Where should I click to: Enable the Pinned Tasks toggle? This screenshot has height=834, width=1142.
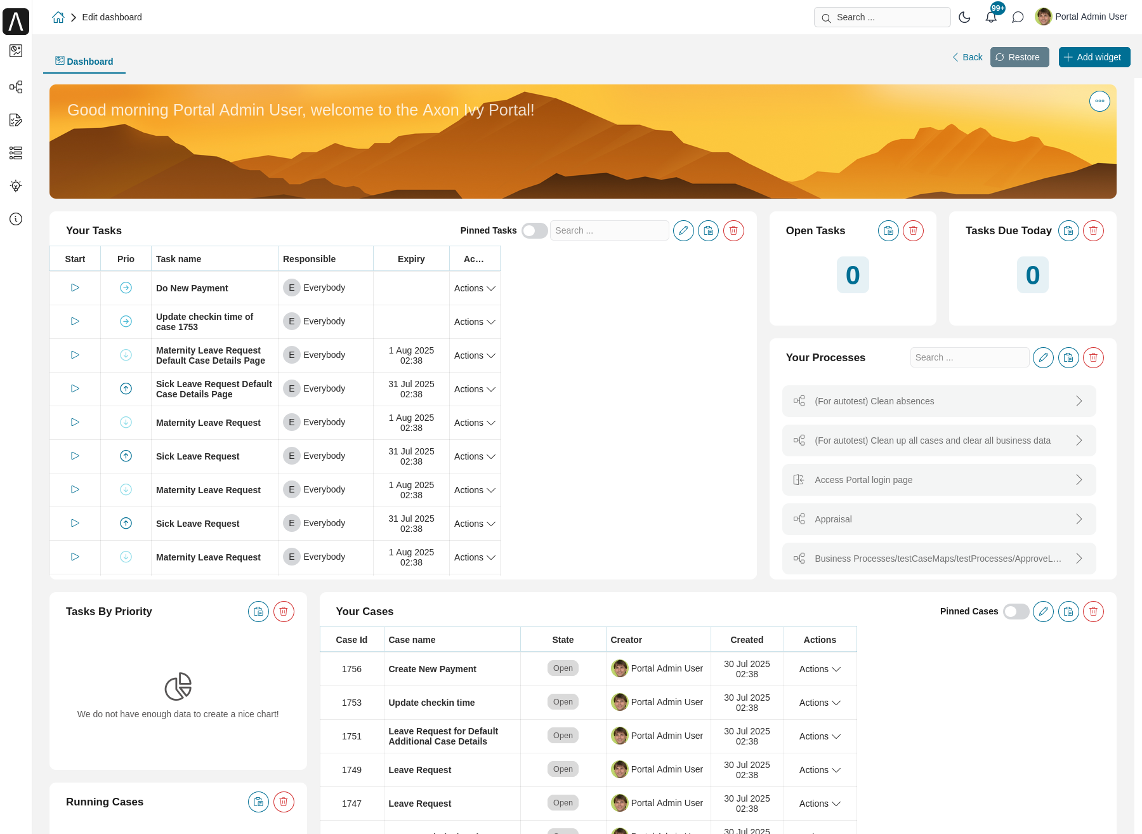(x=534, y=230)
